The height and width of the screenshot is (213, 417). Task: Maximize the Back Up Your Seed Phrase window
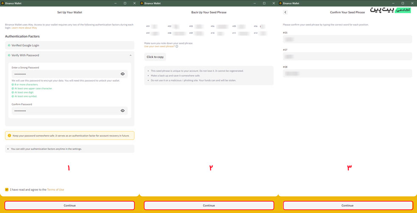[x=264, y=3]
